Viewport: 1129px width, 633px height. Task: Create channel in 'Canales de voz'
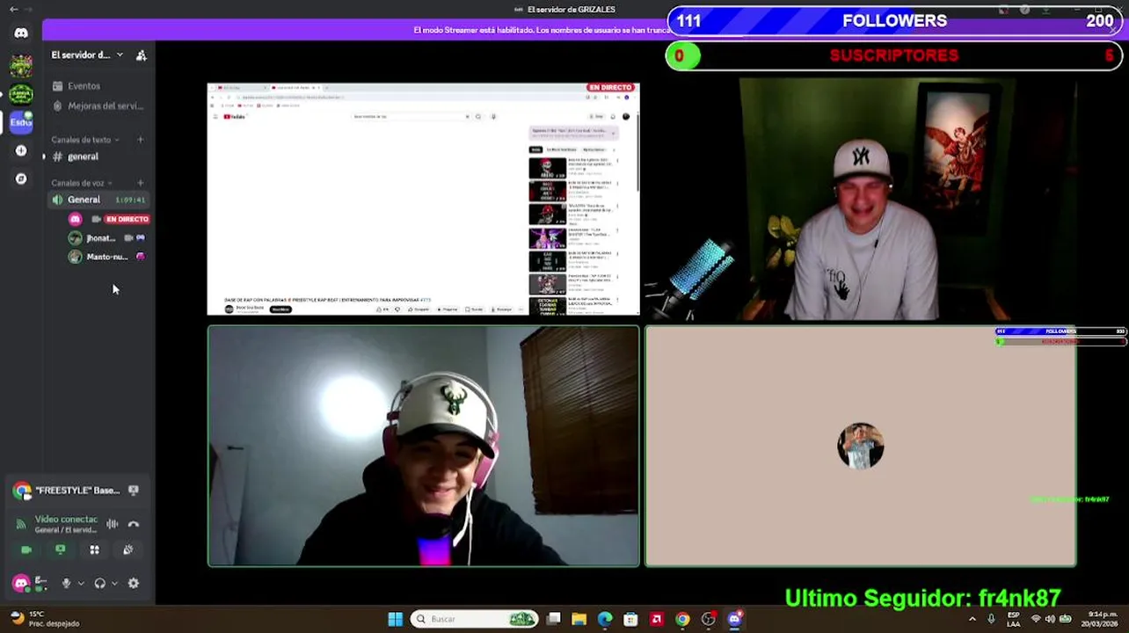click(x=141, y=183)
